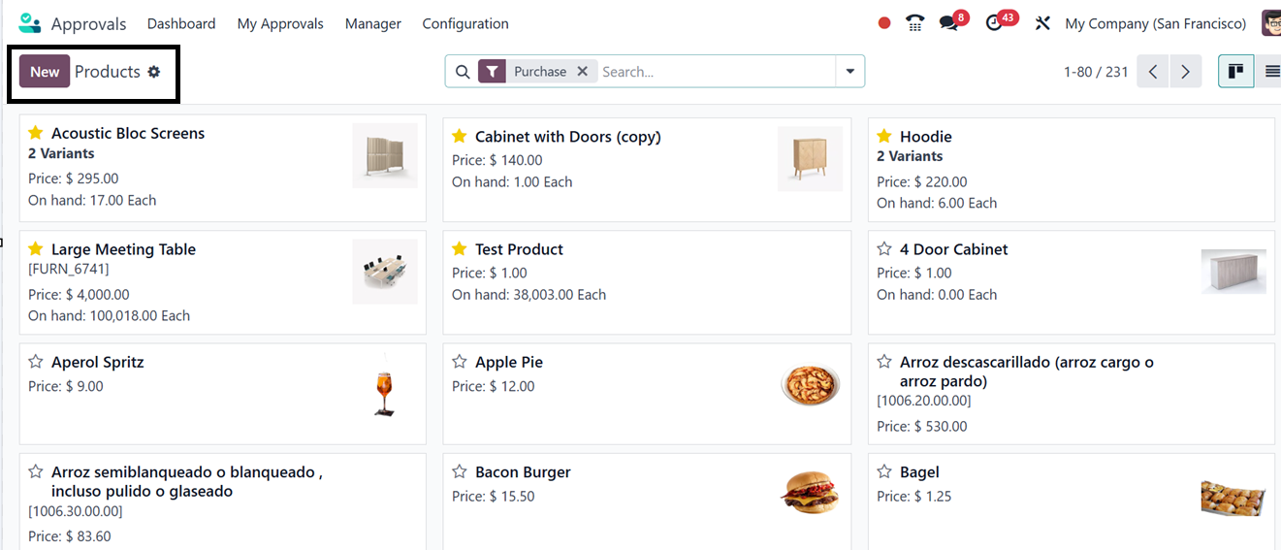
Task: Open the messages chat icon
Action: [x=948, y=23]
